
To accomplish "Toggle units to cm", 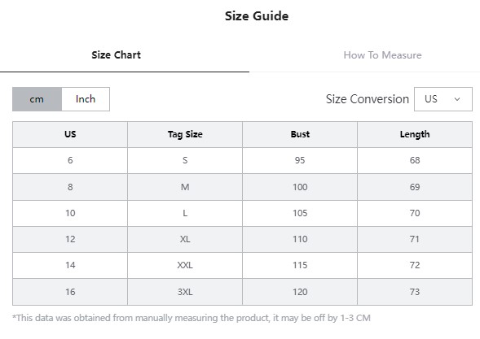I will point(37,99).
